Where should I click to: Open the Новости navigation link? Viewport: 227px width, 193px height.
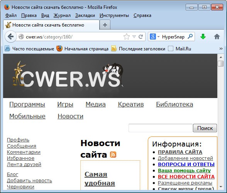click(70, 116)
